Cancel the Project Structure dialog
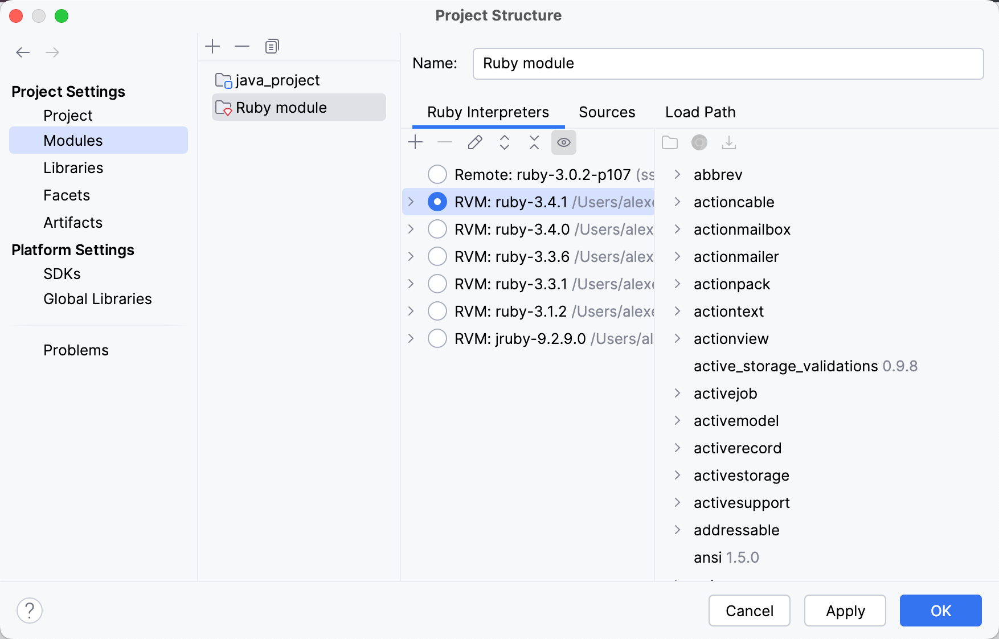Screen dimensions: 999x639 [x=749, y=611]
